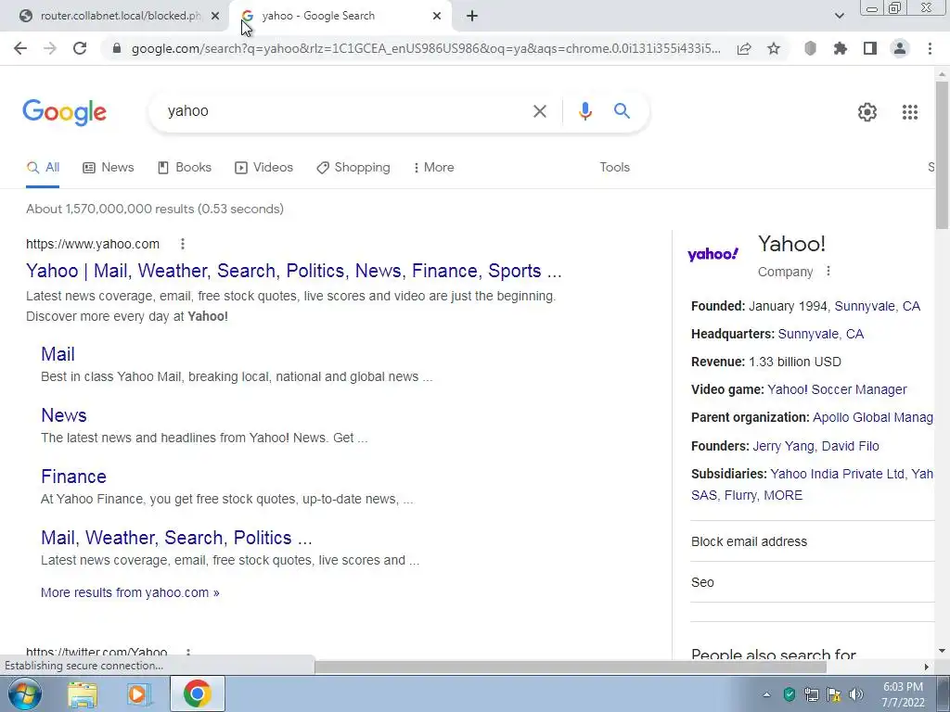950x712 pixels.
Task: Clear the search box with the X
Action: (x=539, y=111)
